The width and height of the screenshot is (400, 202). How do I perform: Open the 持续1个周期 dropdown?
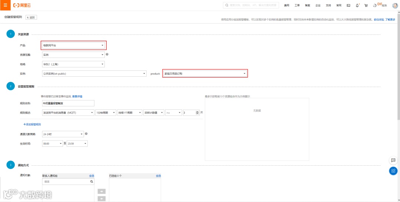pyautogui.click(x=130, y=113)
